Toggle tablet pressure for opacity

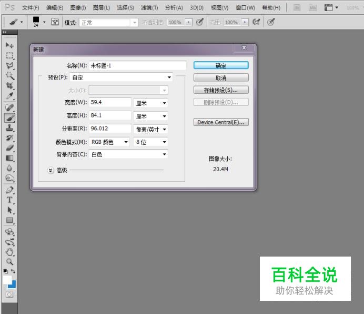pos(200,22)
